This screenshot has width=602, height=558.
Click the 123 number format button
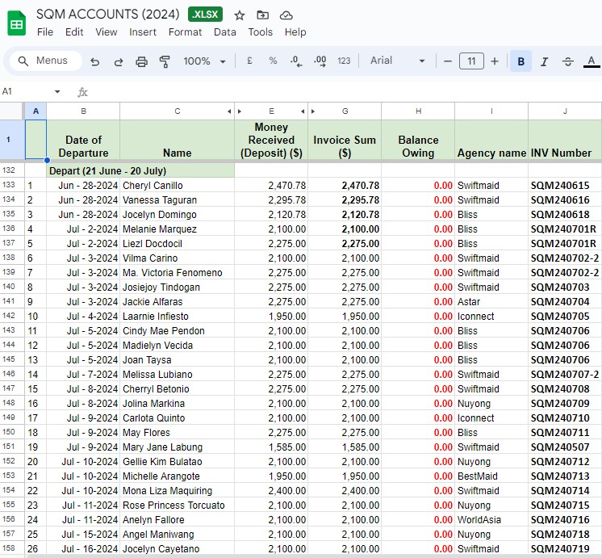click(x=344, y=61)
